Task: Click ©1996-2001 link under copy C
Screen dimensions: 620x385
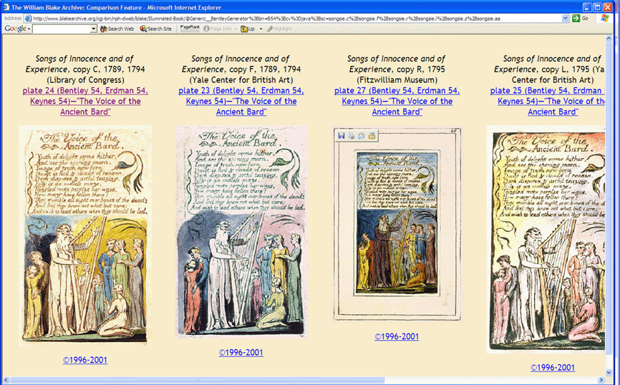Action: coord(85,360)
